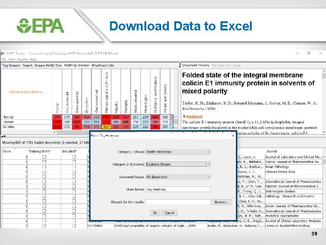This screenshot has width=326, height=245.
Task: Open the Tools menu
Action: (11, 59)
